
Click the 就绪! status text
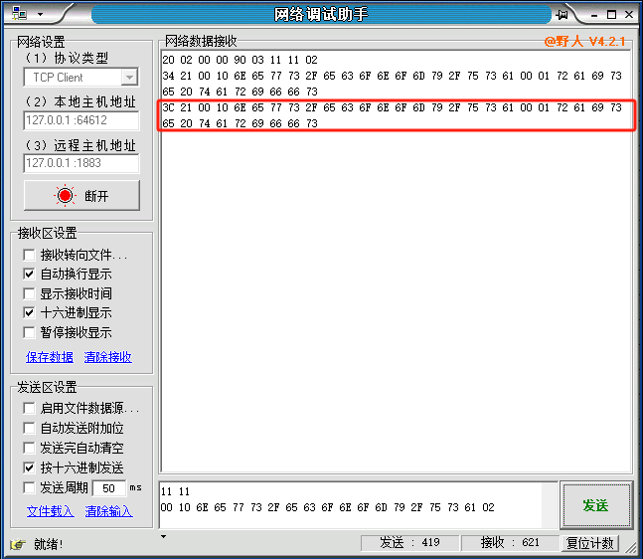tap(48, 544)
